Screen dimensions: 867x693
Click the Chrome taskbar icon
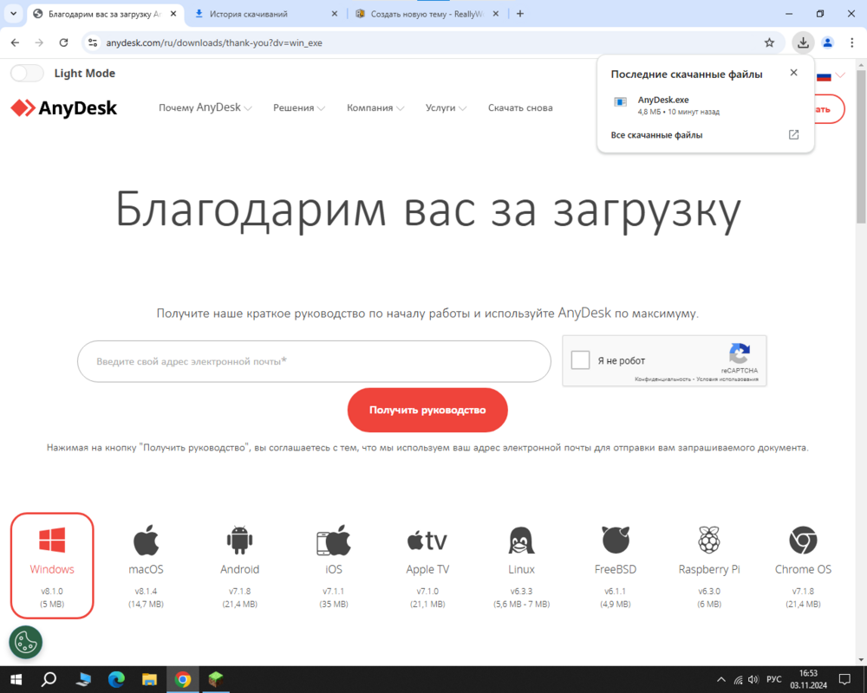[x=182, y=679]
